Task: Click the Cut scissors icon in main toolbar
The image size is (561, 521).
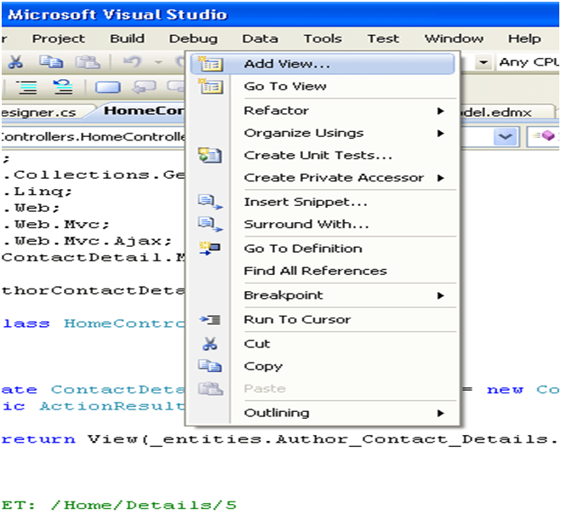Action: pos(16,62)
